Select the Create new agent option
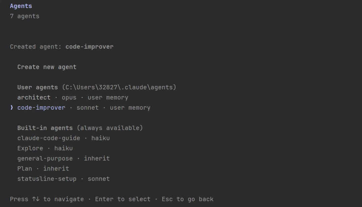Image resolution: width=362 pixels, height=207 pixels. (x=47, y=67)
